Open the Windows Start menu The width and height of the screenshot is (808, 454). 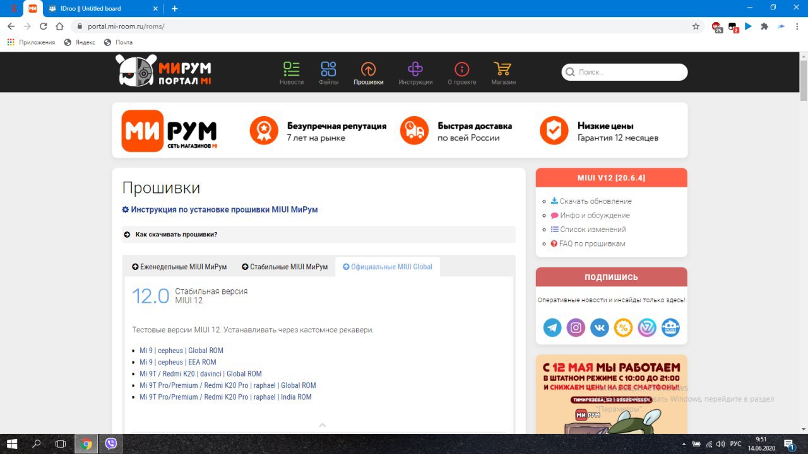pyautogui.click(x=12, y=444)
